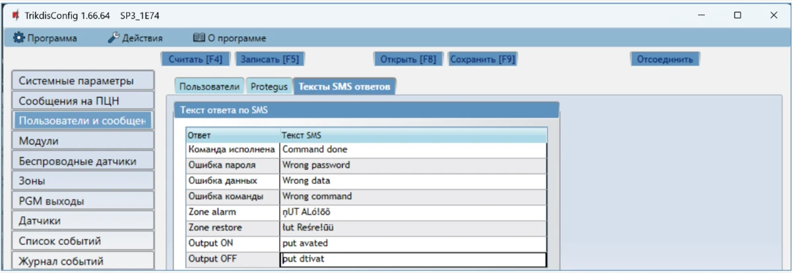792x273 pixels.
Task: Click the Считать [F4] button
Action: coord(195,59)
